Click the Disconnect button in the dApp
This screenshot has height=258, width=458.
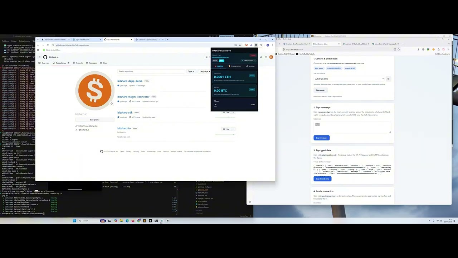tap(321, 90)
